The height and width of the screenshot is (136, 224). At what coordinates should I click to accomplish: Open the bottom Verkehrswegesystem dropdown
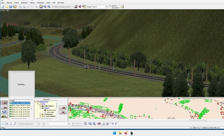coord(39,124)
